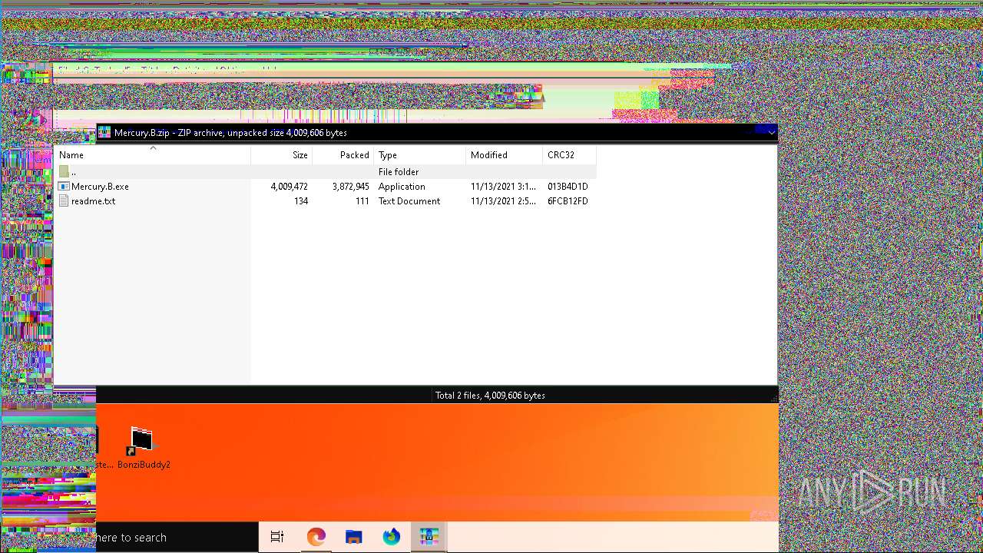
Task: Open Task View in the taskbar
Action: (x=277, y=537)
